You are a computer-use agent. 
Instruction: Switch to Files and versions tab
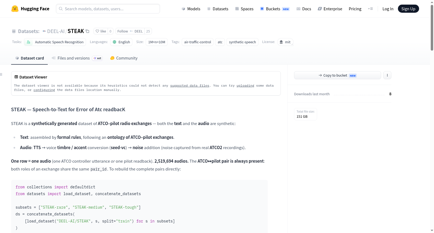pyautogui.click(x=77, y=58)
